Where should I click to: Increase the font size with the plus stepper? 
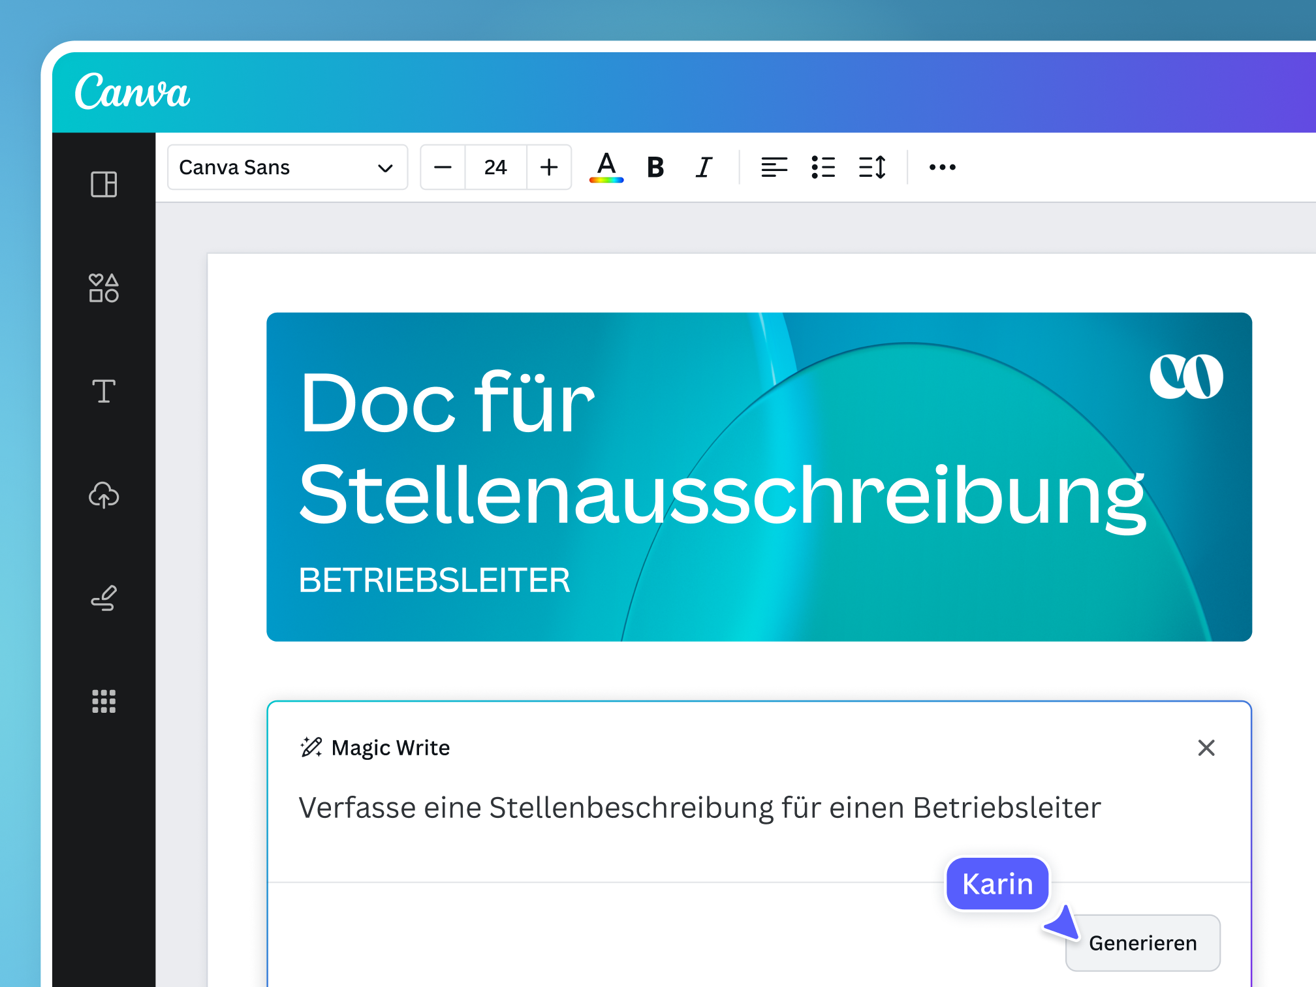coord(549,167)
